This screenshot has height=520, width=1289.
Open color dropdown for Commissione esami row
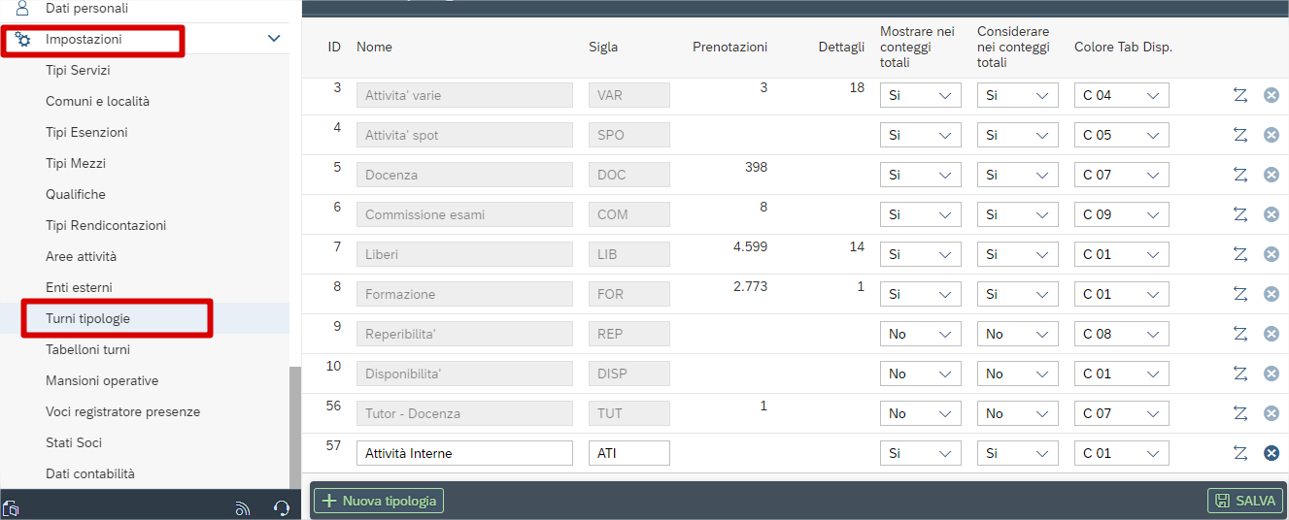[1121, 214]
